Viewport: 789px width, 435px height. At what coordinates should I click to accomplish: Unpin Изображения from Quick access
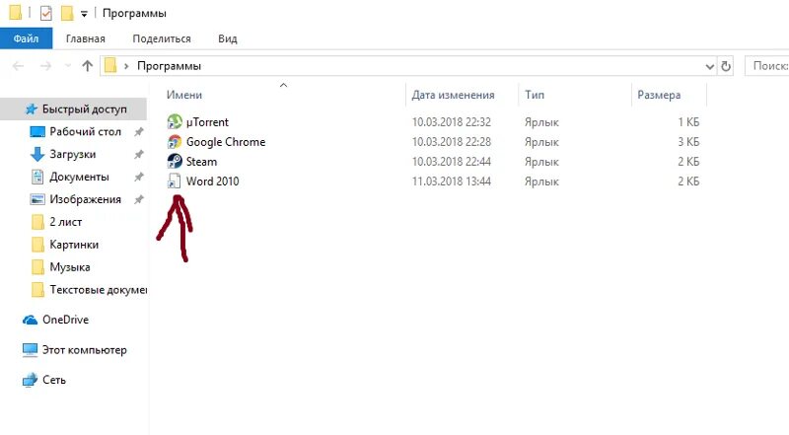click(x=138, y=199)
